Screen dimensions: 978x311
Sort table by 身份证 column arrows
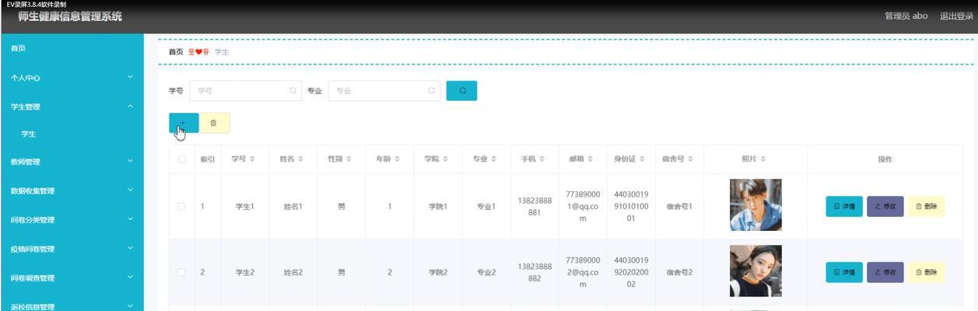click(x=643, y=159)
